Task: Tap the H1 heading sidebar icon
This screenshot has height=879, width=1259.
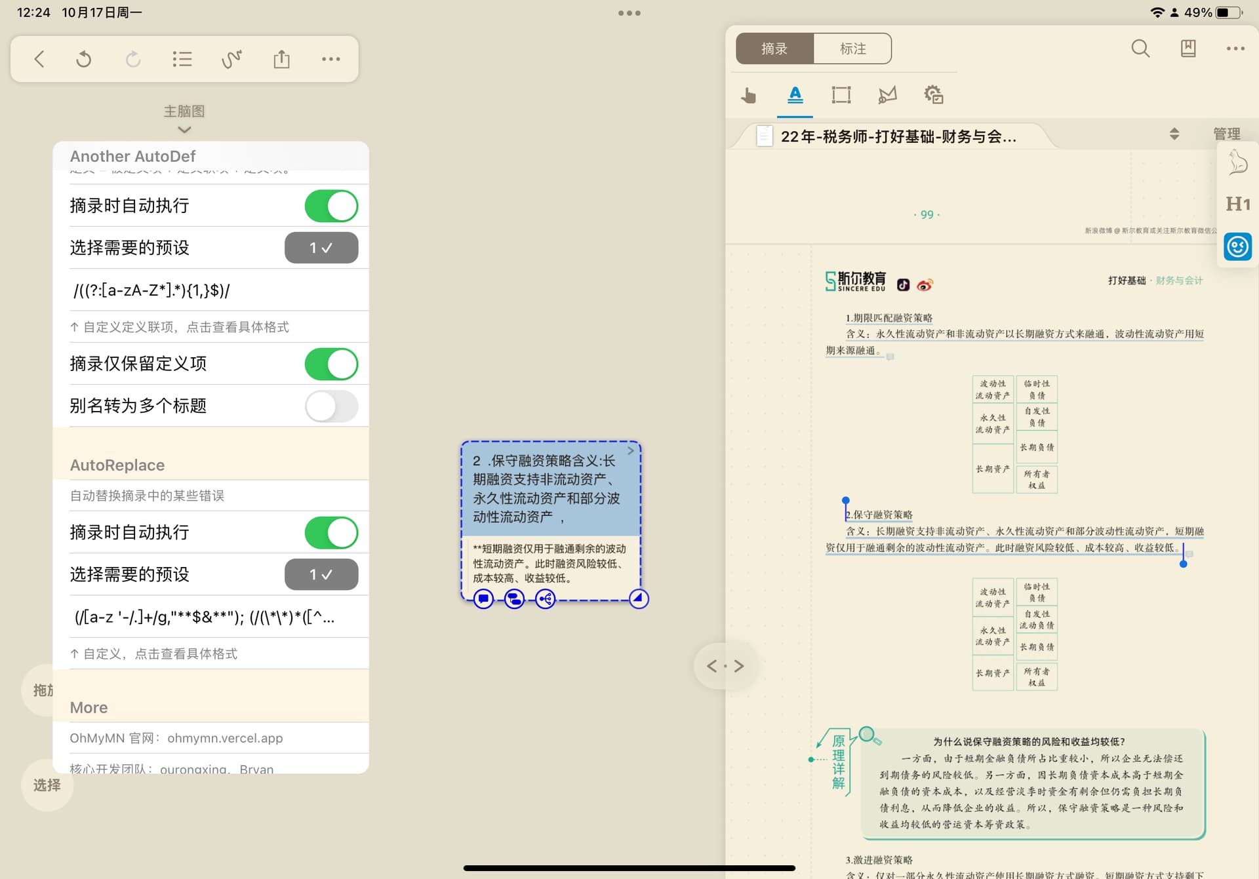Action: point(1238,204)
